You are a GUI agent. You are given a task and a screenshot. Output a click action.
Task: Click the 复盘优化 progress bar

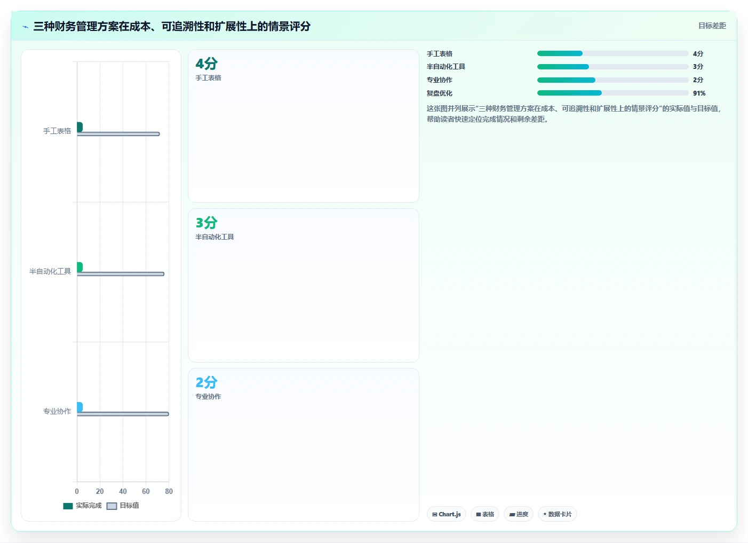coord(612,93)
